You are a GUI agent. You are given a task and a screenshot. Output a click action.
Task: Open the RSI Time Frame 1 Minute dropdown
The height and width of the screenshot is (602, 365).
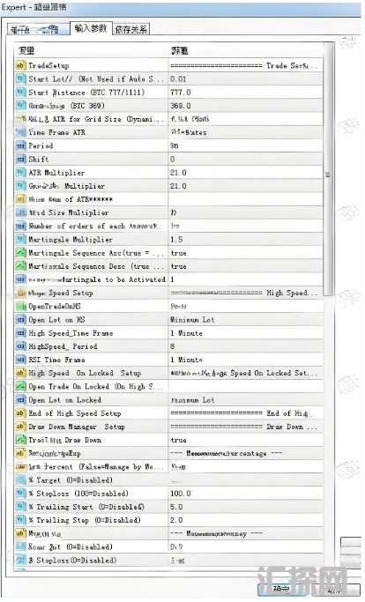(x=245, y=360)
